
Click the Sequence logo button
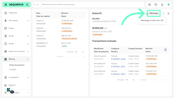click(16, 5)
